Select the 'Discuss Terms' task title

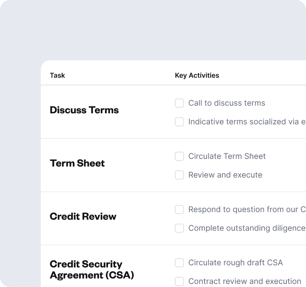[x=84, y=110]
